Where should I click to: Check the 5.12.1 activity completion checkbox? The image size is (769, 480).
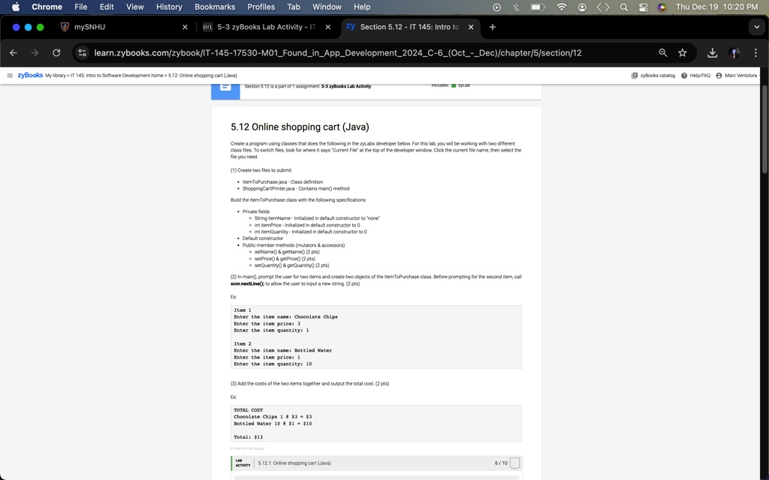514,463
